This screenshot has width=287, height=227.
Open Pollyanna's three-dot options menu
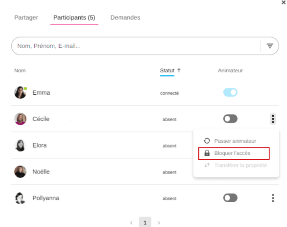click(273, 198)
